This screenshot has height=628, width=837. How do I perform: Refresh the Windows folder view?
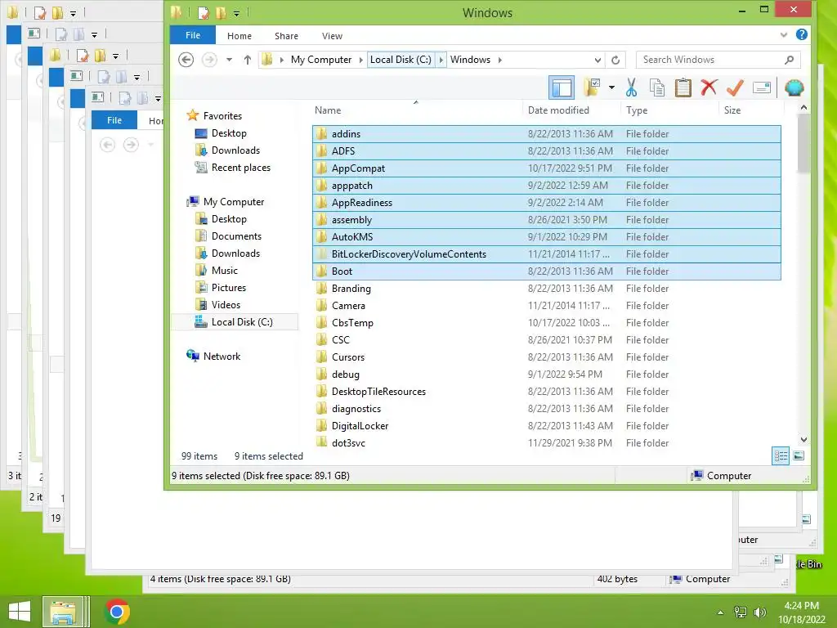coord(615,60)
